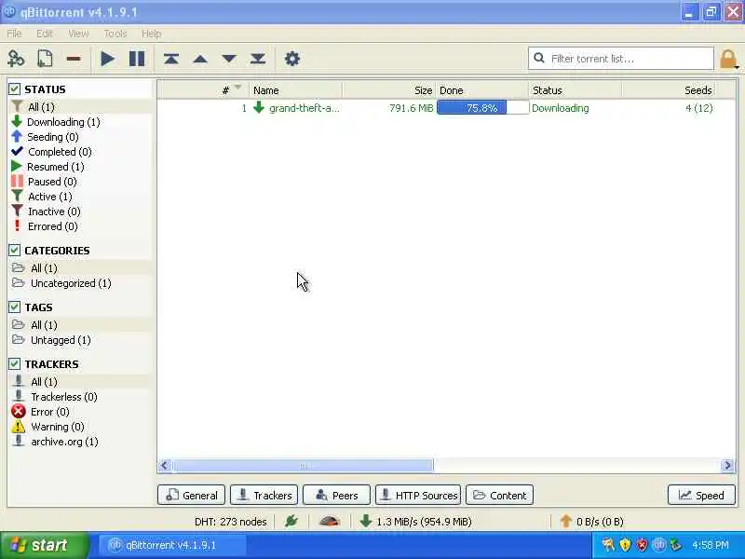Select the Downloading (1) status filter

click(63, 122)
